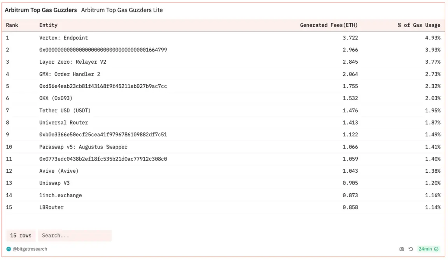448x260 pixels.
Task: Click the 1.043 generated fees value
Action: pyautogui.click(x=350, y=171)
